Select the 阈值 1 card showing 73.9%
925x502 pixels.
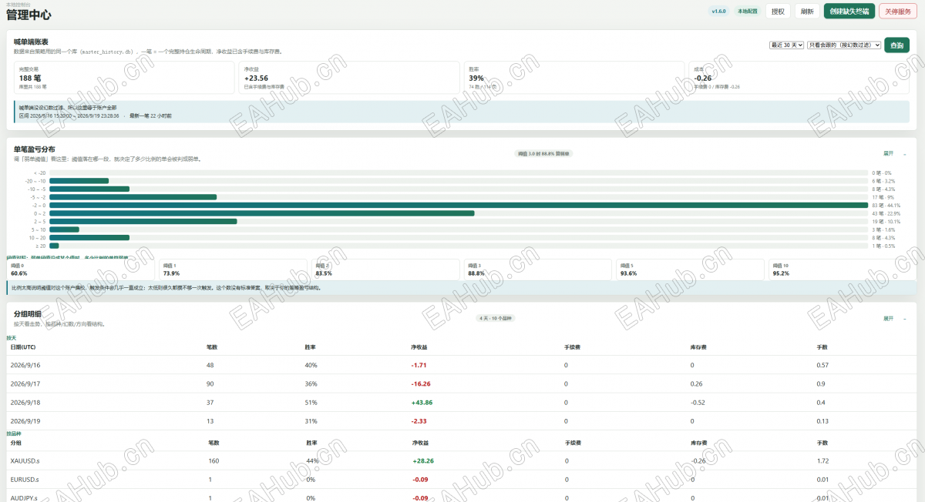(x=234, y=269)
